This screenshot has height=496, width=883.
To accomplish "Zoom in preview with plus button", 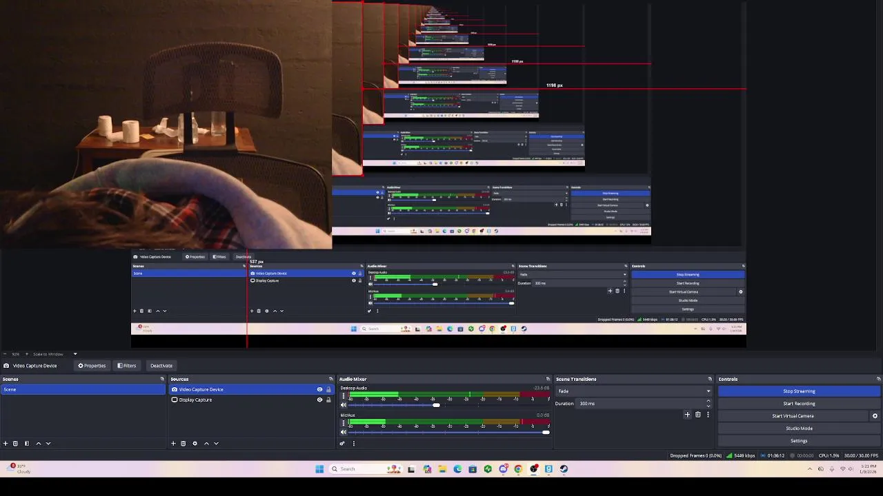I will point(27,354).
